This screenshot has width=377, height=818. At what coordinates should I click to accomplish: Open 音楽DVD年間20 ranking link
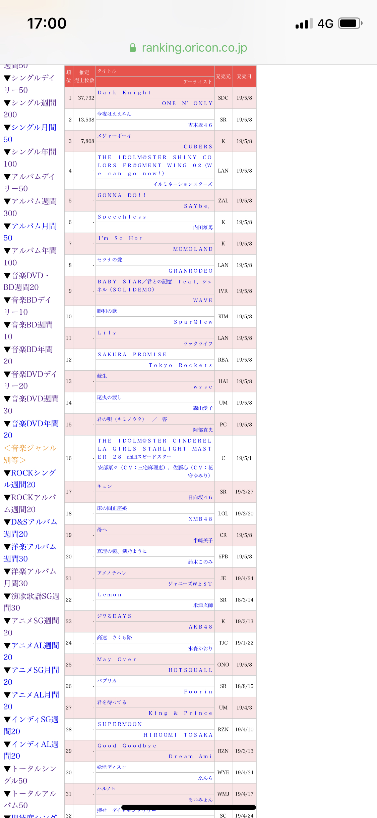click(x=31, y=429)
